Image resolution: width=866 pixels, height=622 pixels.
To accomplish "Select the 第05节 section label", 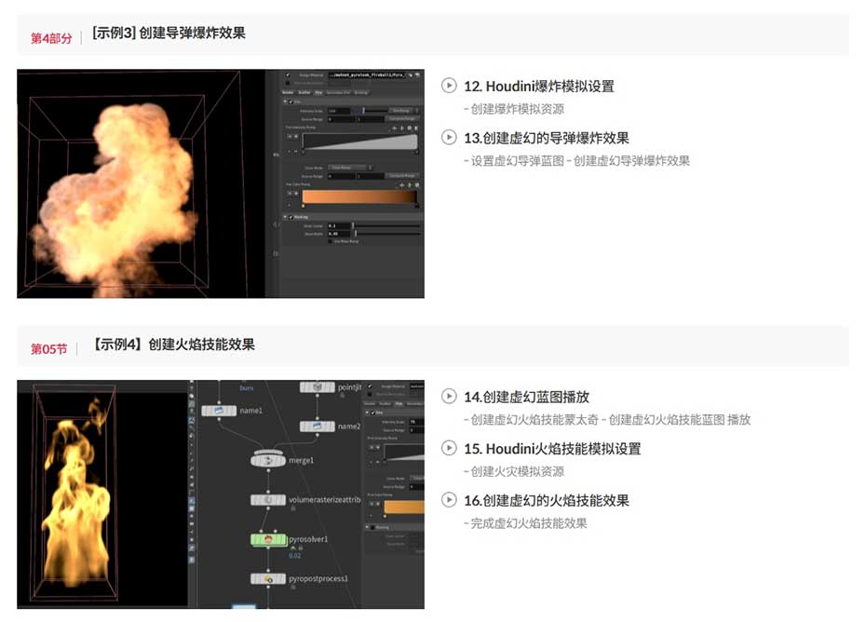I will 48,349.
